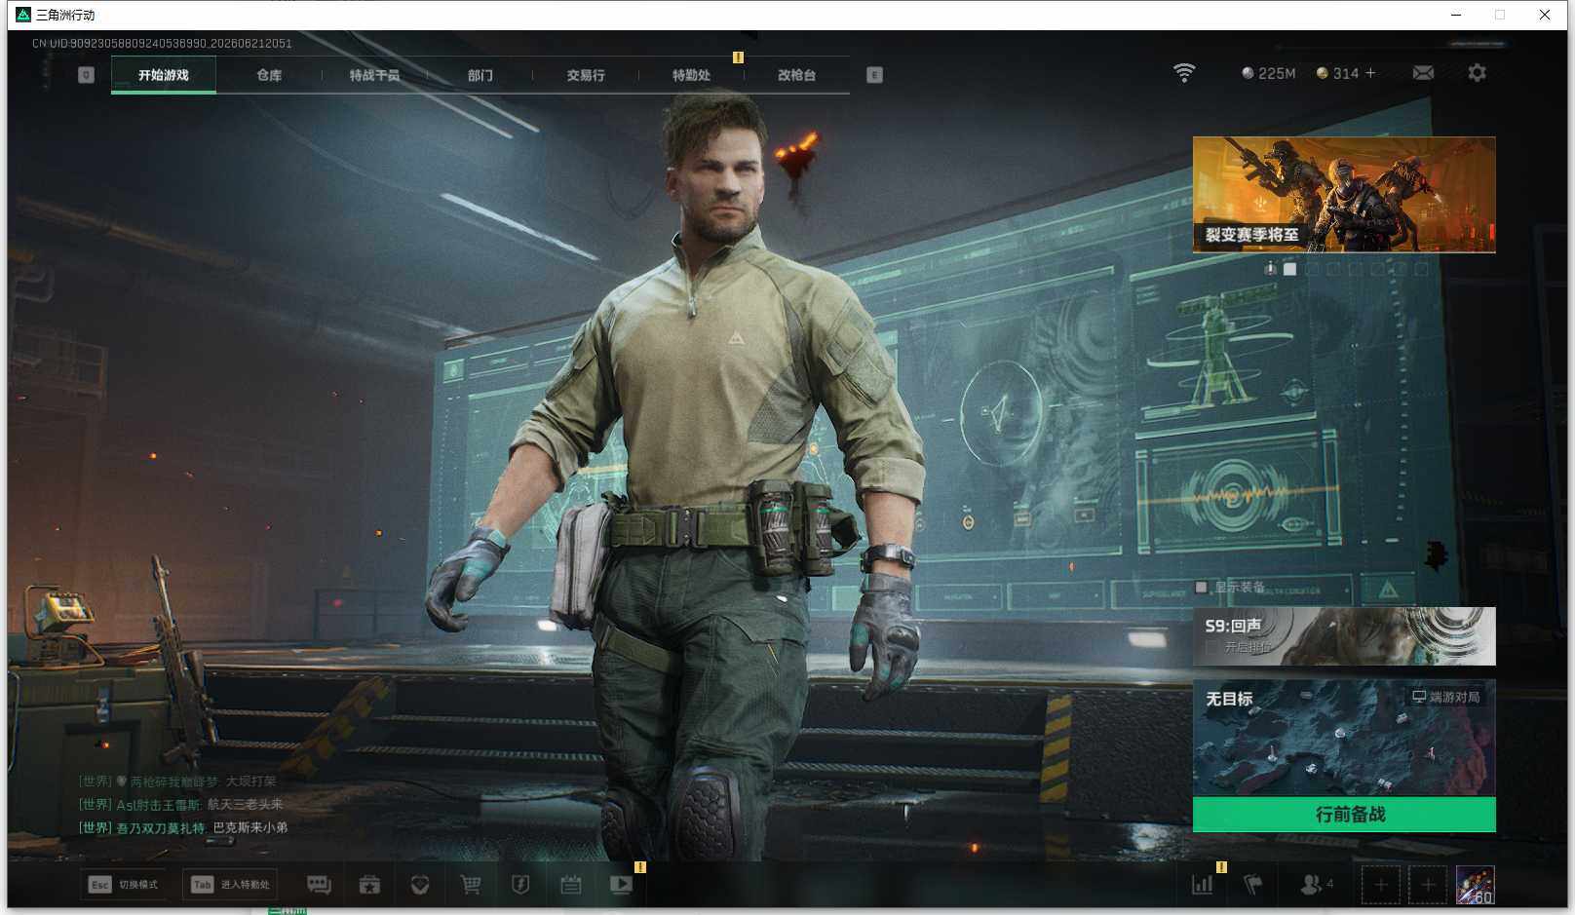
Task: Open the friends list icon showing 4
Action: (x=1317, y=885)
